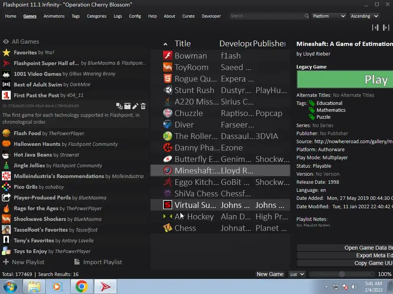Collapse left sidebar toggle icon
393x294 pixels.
375,28
